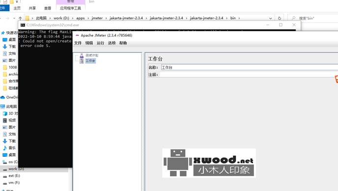Open recent locations dropdown beside forward arrow
This screenshot has height=191, width=338.
14,18
